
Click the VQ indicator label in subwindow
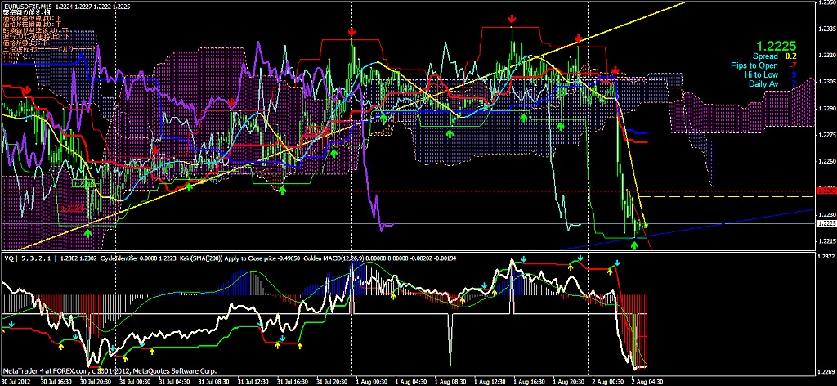pyautogui.click(x=8, y=257)
